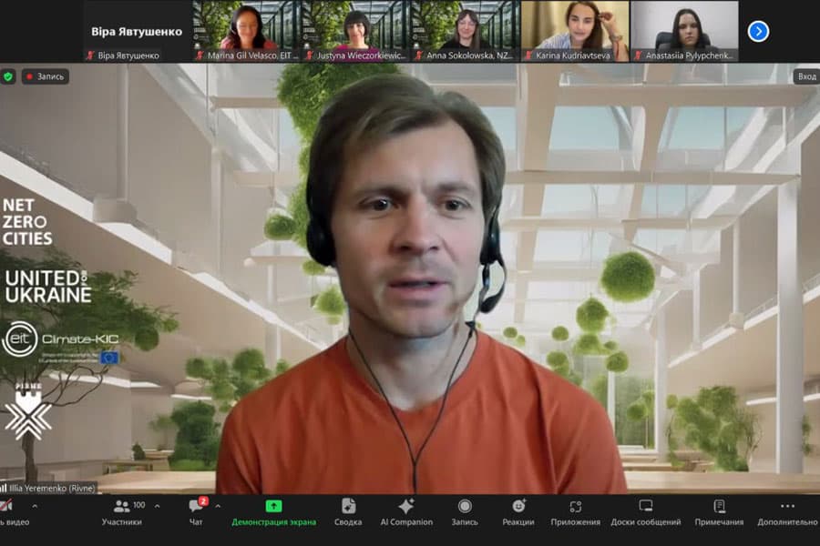This screenshot has height=546, width=820.
Task: Expand the chat options chevron
Action: point(218,506)
